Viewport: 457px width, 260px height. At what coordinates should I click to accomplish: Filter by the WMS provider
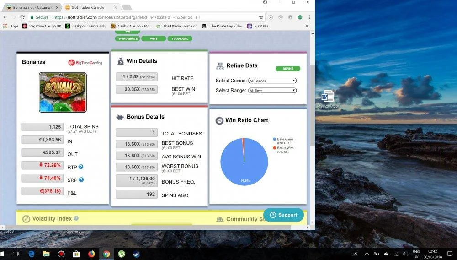point(154,38)
